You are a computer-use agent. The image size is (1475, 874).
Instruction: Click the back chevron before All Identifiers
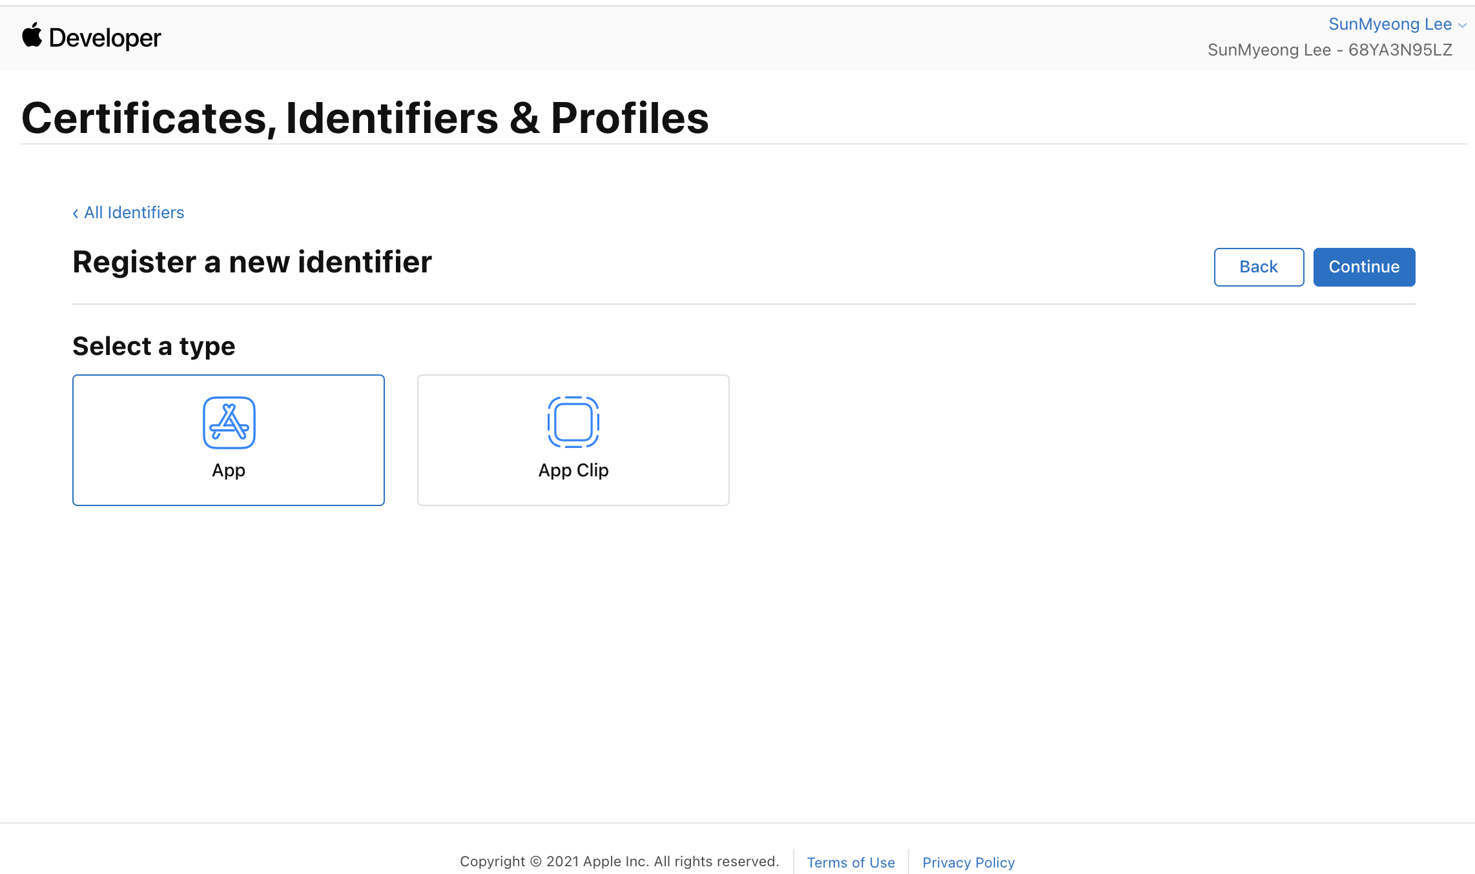coord(76,214)
